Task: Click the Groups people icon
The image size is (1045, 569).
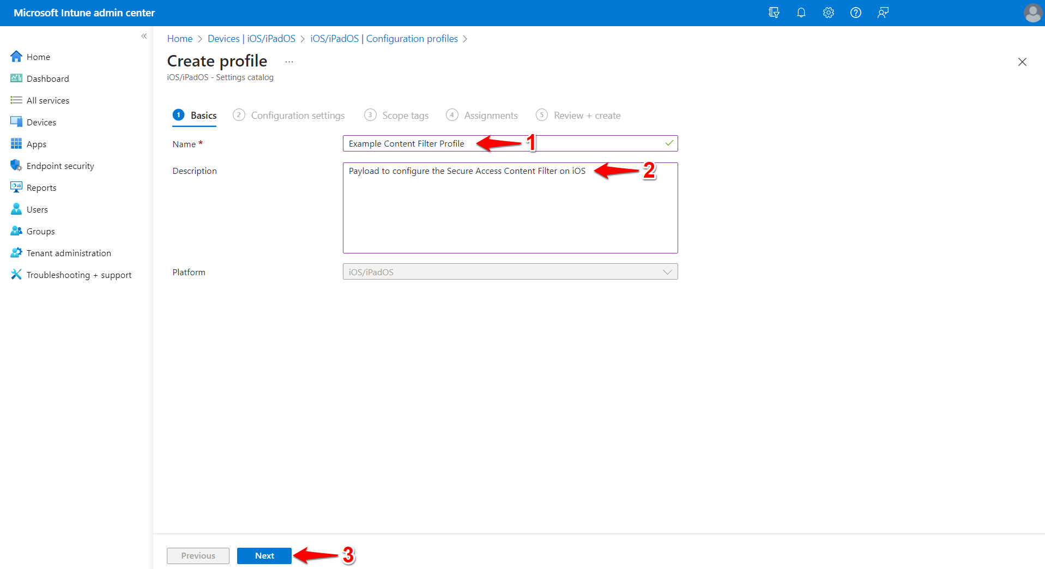Action: pyautogui.click(x=16, y=231)
